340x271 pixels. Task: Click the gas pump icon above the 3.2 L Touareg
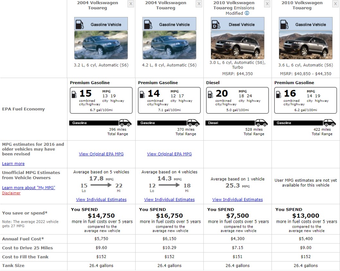[80, 24]
